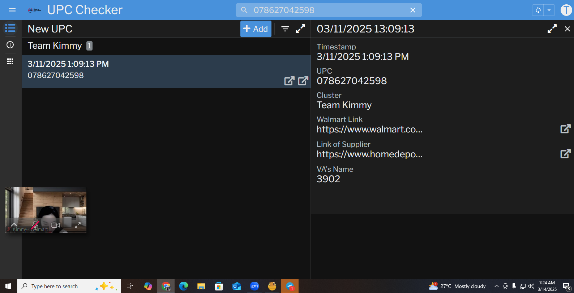Show hidden system tray icons
574x293 pixels.
coord(497,286)
